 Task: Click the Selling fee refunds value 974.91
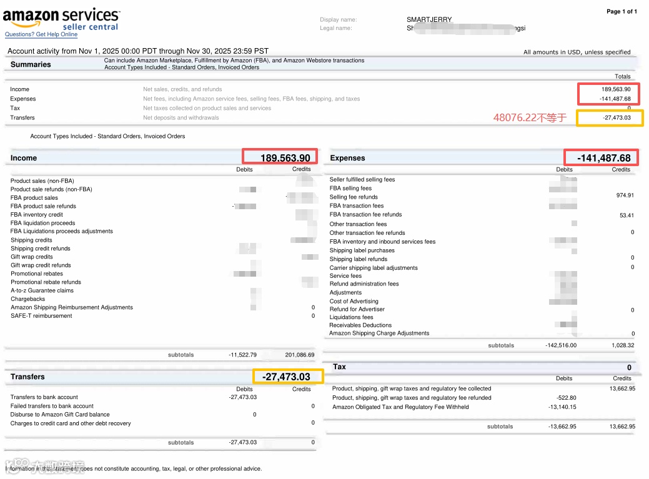tap(625, 195)
